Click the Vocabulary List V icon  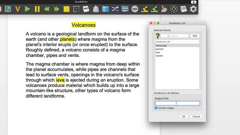click(18, 9)
